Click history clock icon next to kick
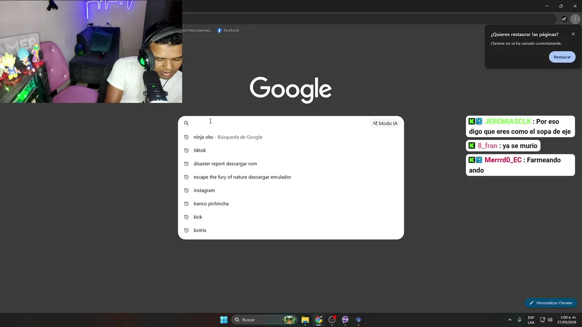Viewport: 582px width, 327px height. pos(186,217)
